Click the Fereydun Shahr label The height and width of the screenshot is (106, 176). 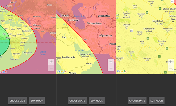126,15
